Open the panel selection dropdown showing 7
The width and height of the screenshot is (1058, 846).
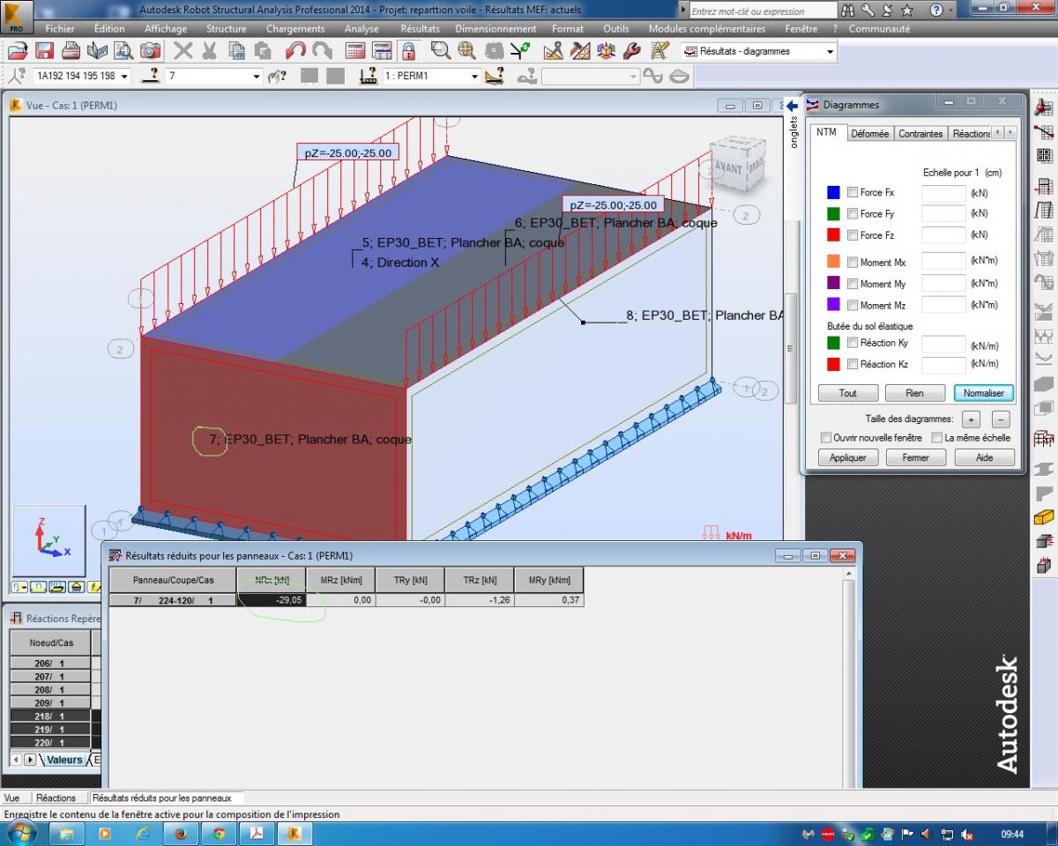coord(257,77)
